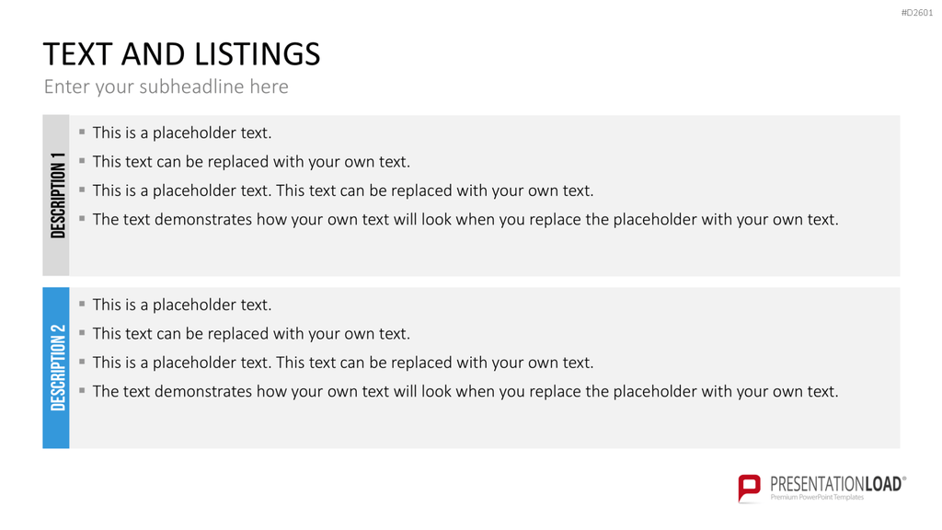Click third bullet line in Description 2 box
This screenshot has height=530, width=942.
point(343,363)
